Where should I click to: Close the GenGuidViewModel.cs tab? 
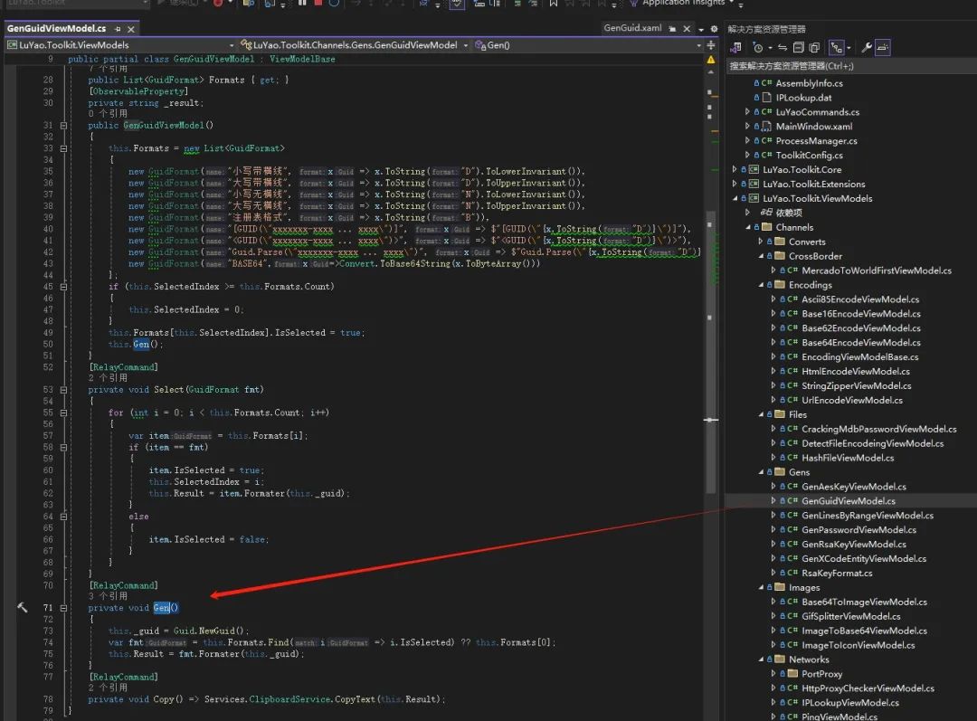[130, 29]
